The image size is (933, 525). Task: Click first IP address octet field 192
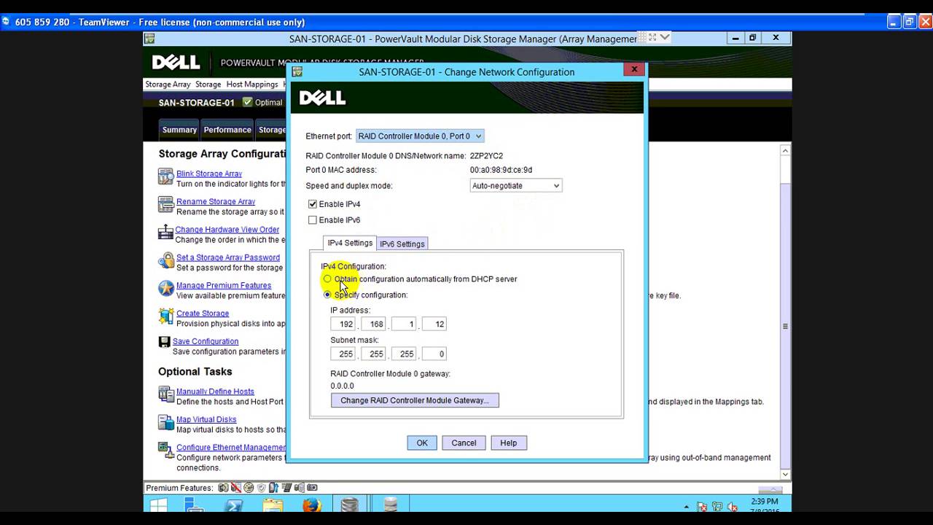(343, 324)
